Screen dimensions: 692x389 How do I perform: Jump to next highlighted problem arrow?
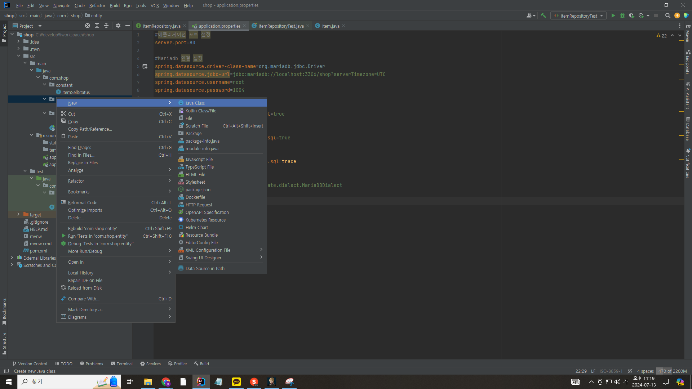[x=680, y=36]
